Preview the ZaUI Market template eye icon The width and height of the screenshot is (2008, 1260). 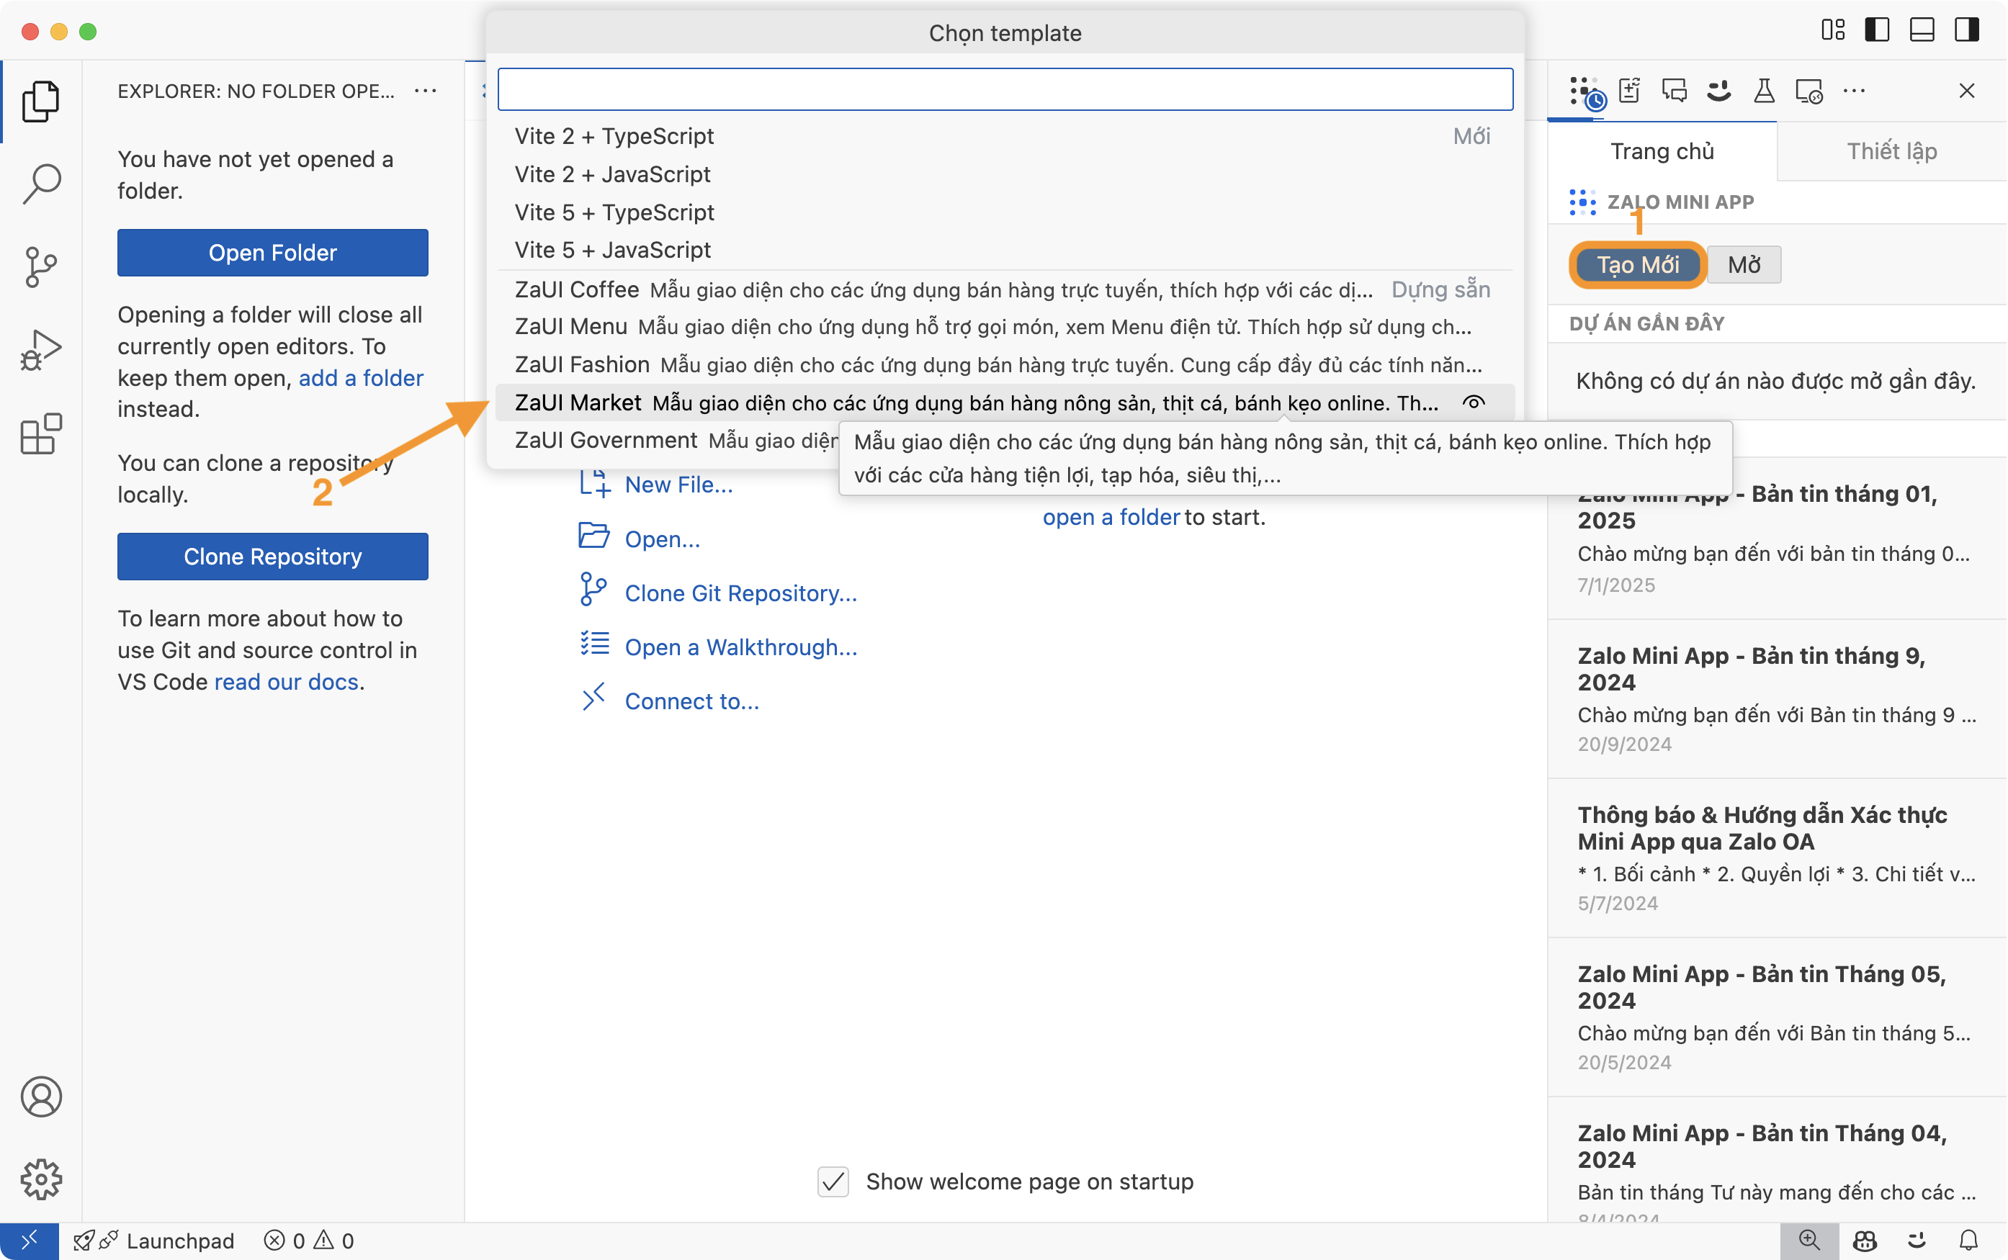coord(1474,402)
